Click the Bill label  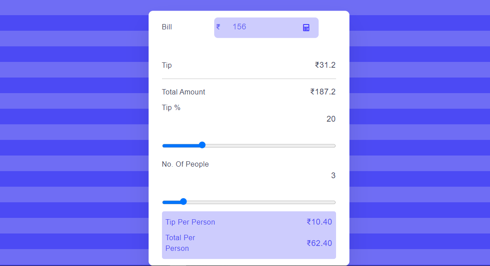tap(167, 27)
